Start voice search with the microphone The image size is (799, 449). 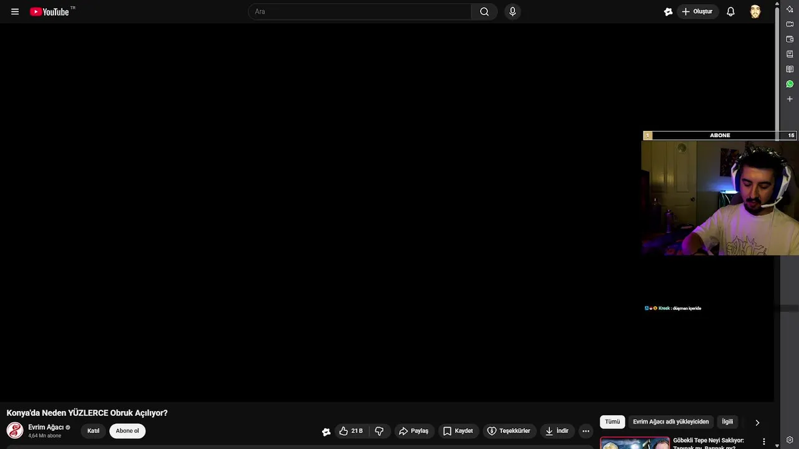pos(512,12)
